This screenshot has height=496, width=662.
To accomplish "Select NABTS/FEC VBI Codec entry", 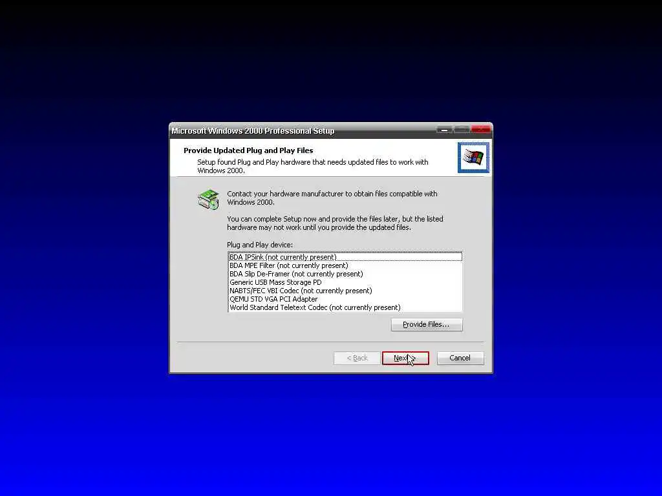I will tap(345, 291).
